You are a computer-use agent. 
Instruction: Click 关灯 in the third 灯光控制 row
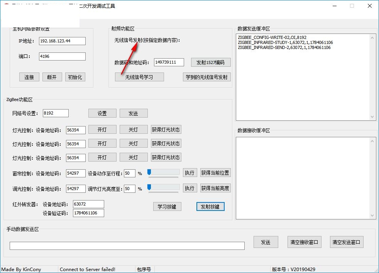pos(134,157)
